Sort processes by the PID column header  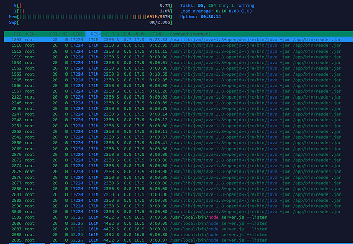(x=18, y=34)
